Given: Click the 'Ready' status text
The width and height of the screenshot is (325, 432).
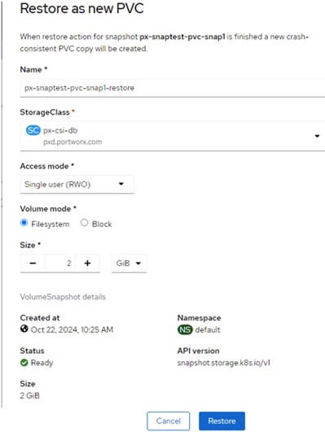Looking at the screenshot, I should click(x=42, y=363).
